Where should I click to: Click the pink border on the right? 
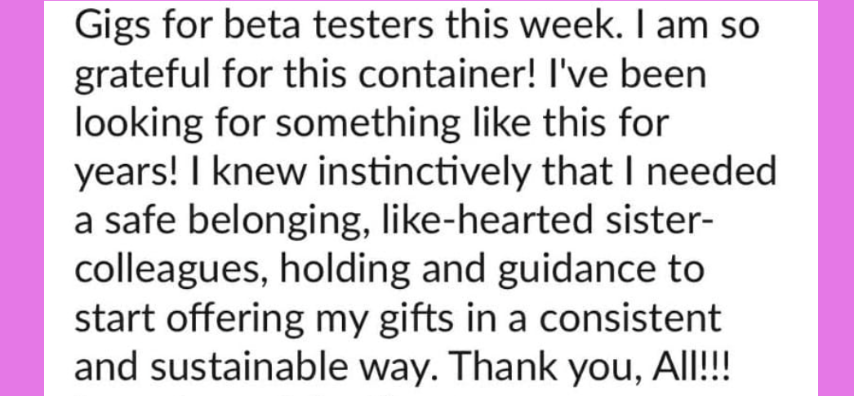[835, 198]
